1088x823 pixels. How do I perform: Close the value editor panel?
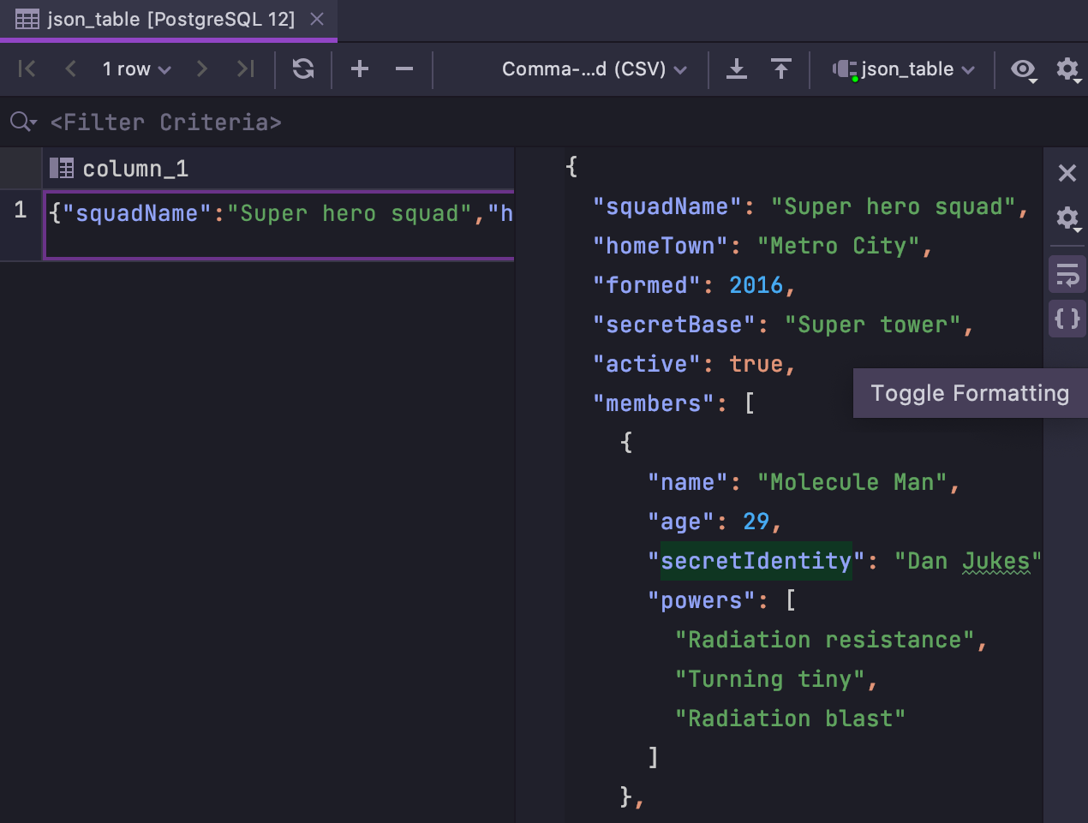point(1067,173)
